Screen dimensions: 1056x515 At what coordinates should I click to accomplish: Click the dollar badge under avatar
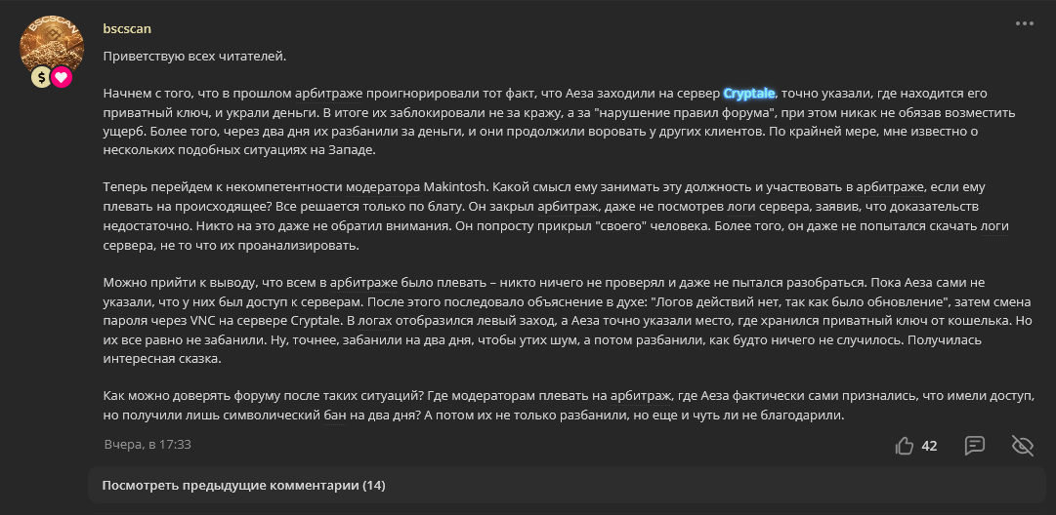tap(41, 77)
